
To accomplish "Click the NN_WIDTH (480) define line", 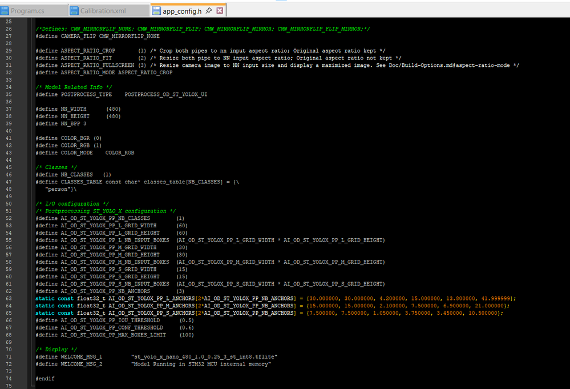I will click(x=78, y=109).
